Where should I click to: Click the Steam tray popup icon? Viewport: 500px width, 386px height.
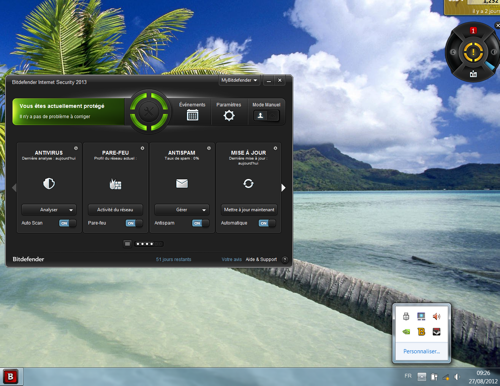(437, 332)
